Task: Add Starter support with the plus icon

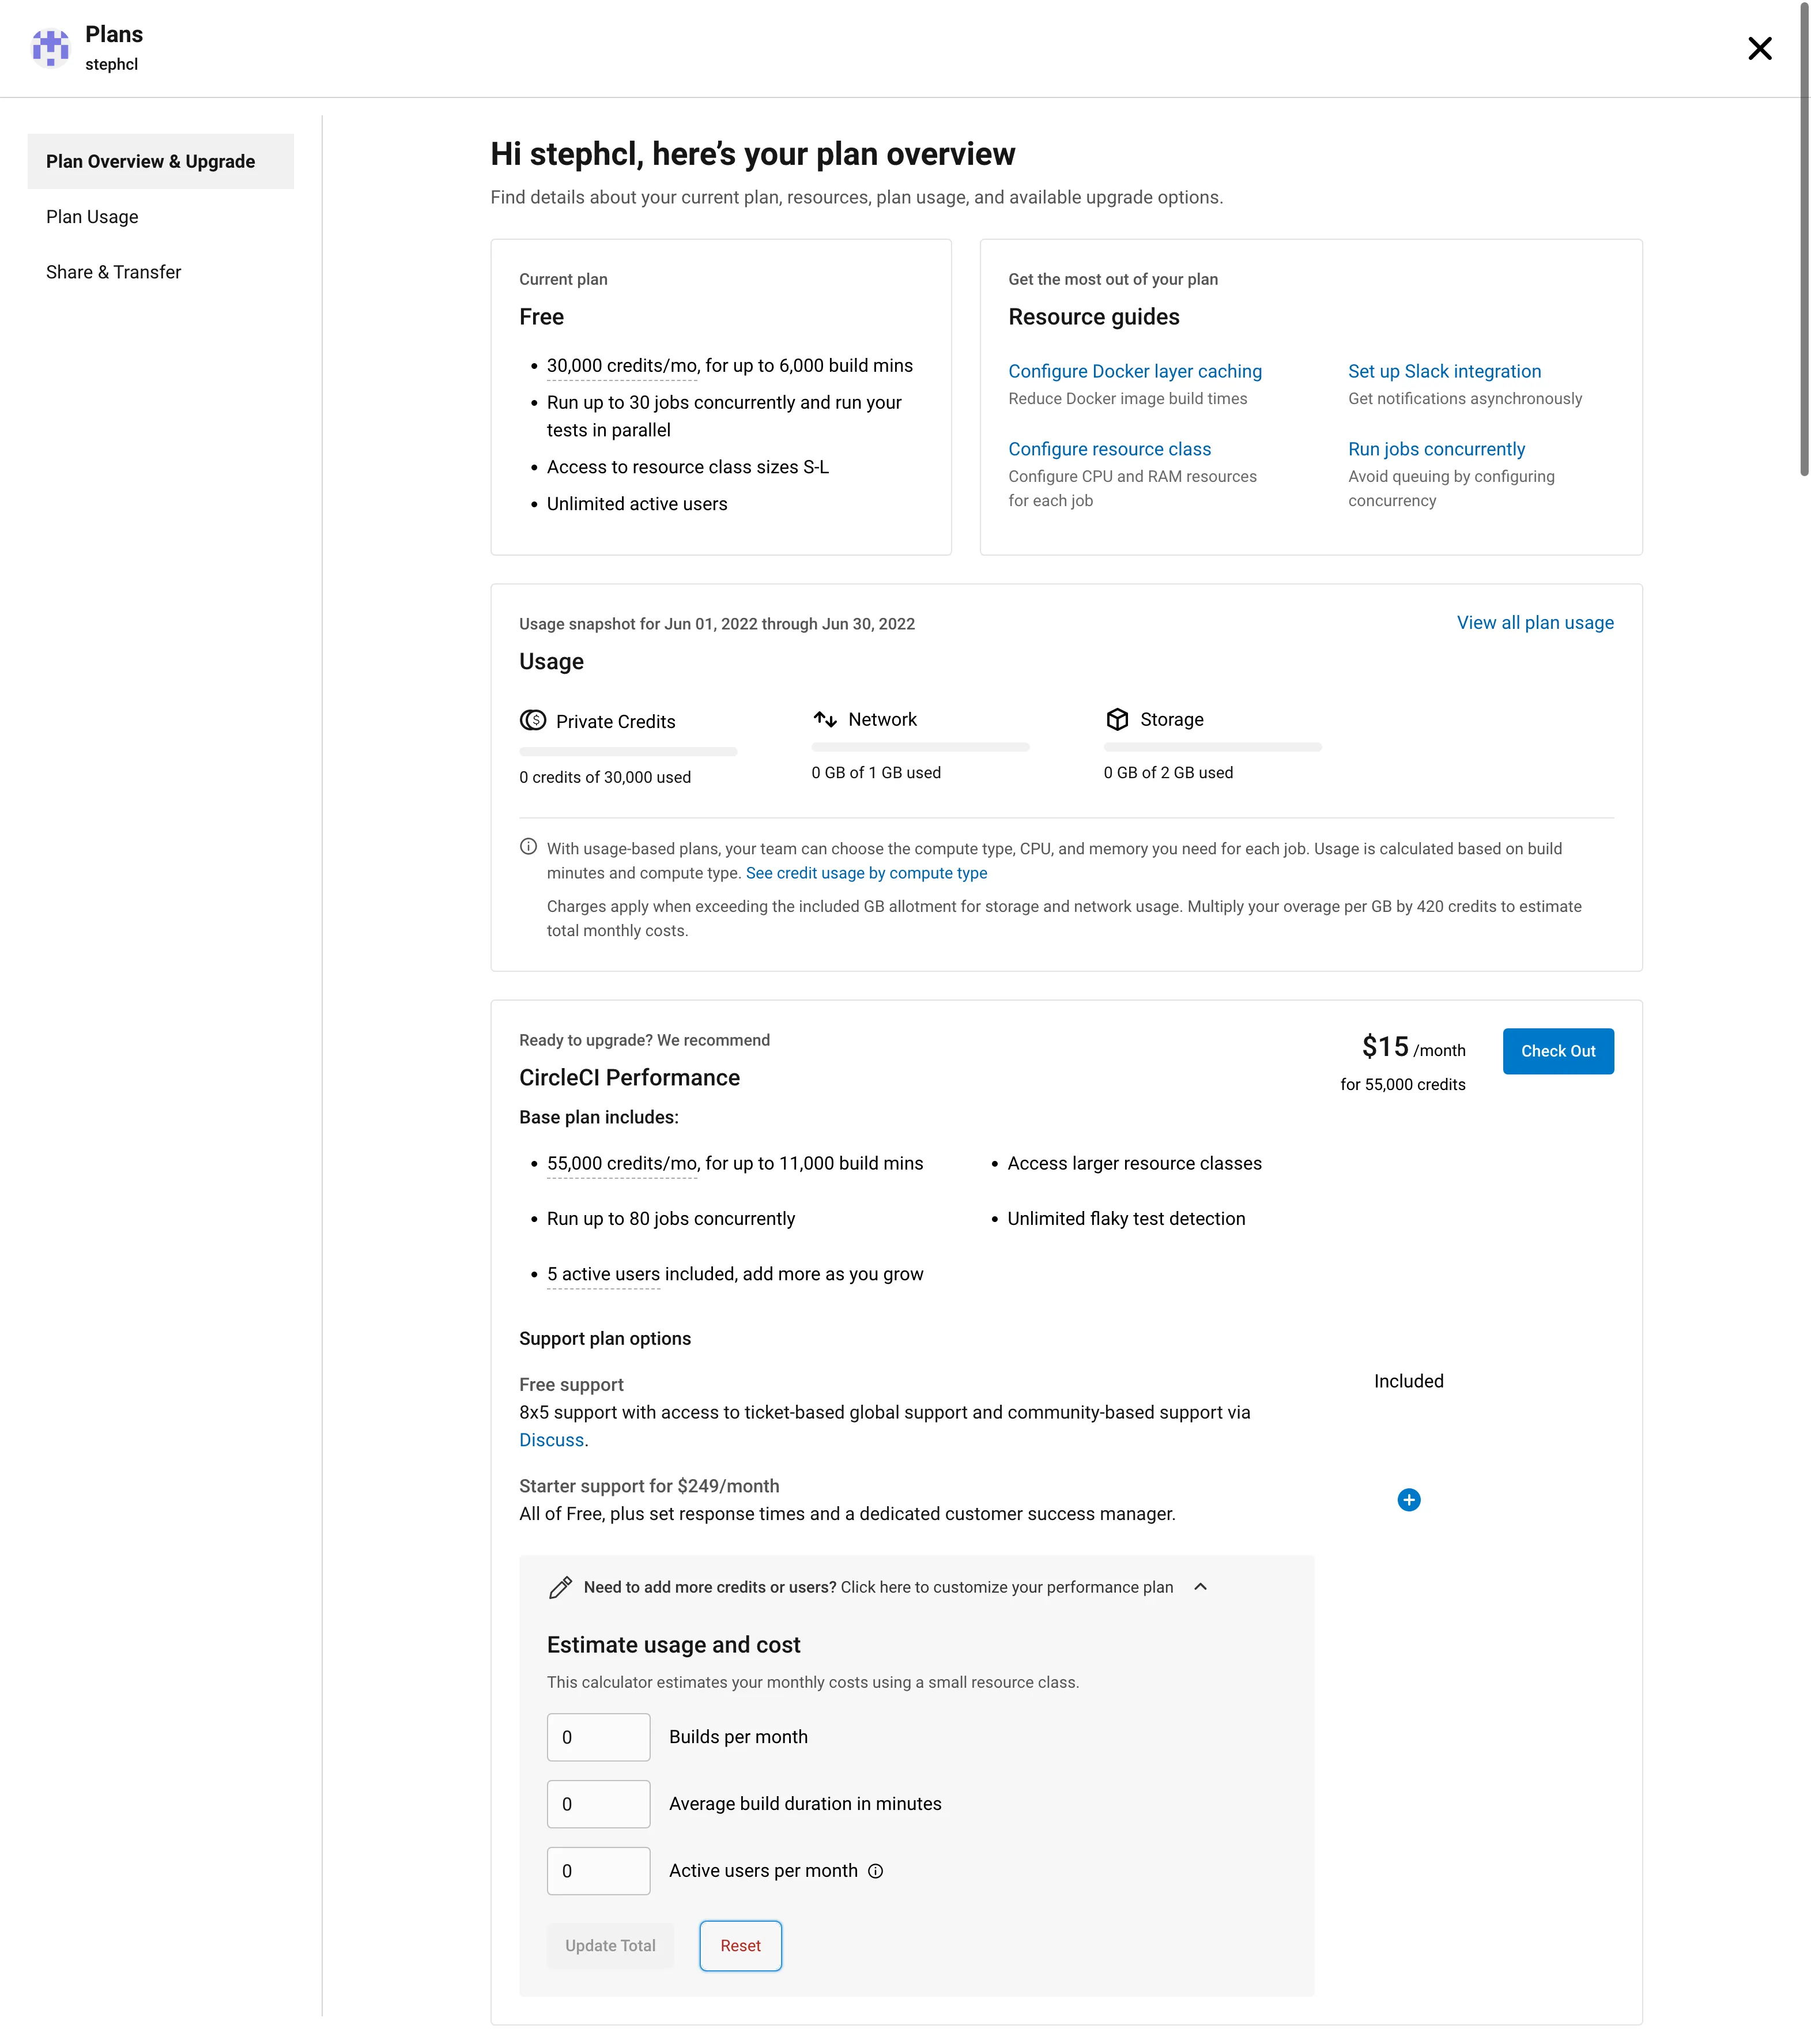Action: 1408,1499
